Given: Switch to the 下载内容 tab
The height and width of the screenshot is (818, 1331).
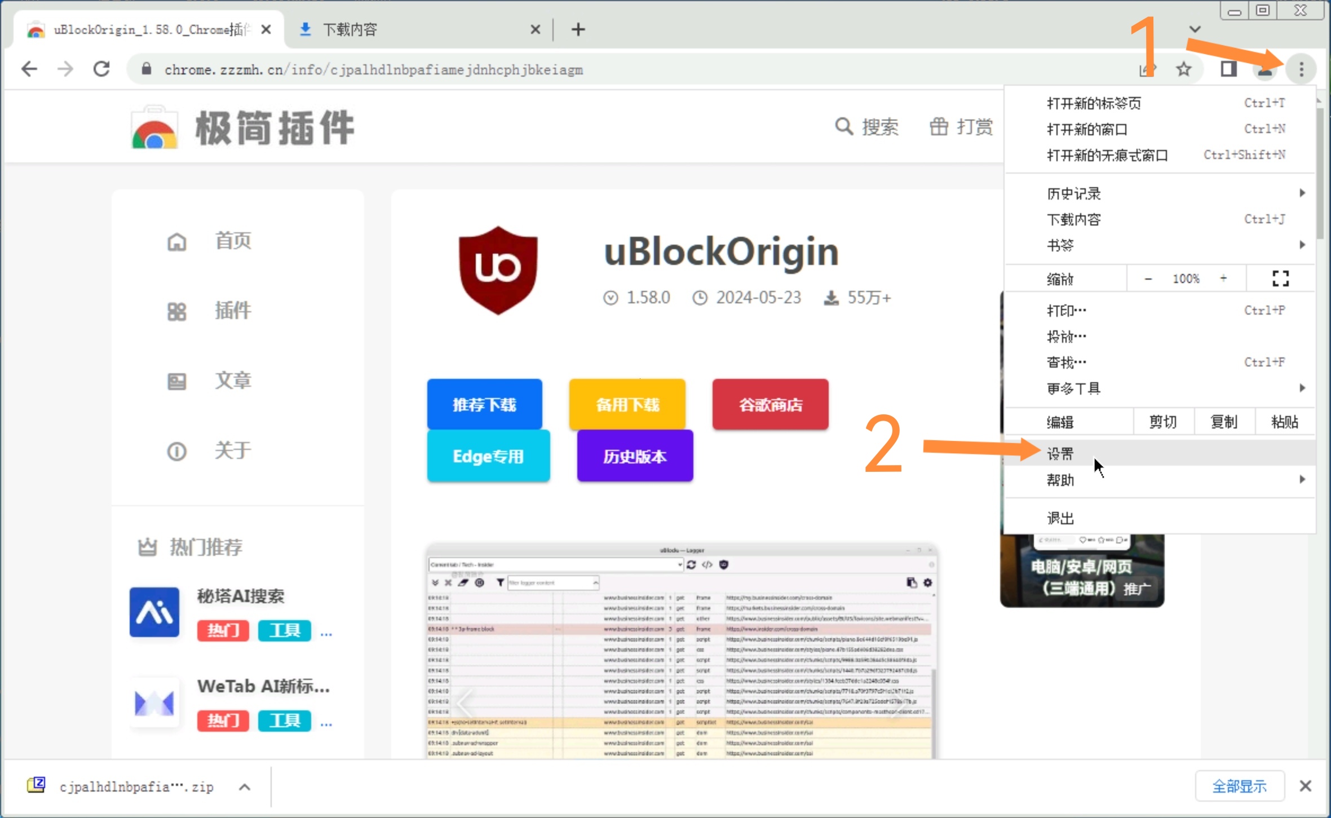Looking at the screenshot, I should pyautogui.click(x=350, y=29).
